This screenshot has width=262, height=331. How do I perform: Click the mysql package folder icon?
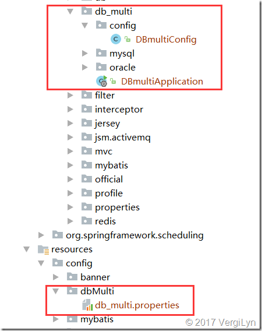click(101, 53)
